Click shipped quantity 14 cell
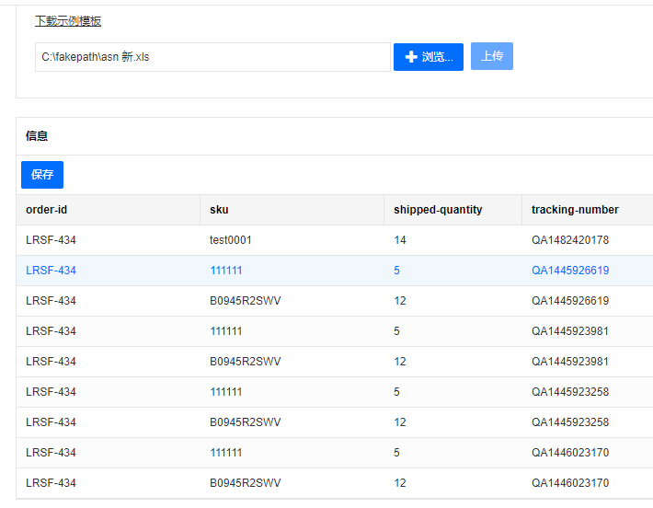653x508 pixels. (400, 240)
